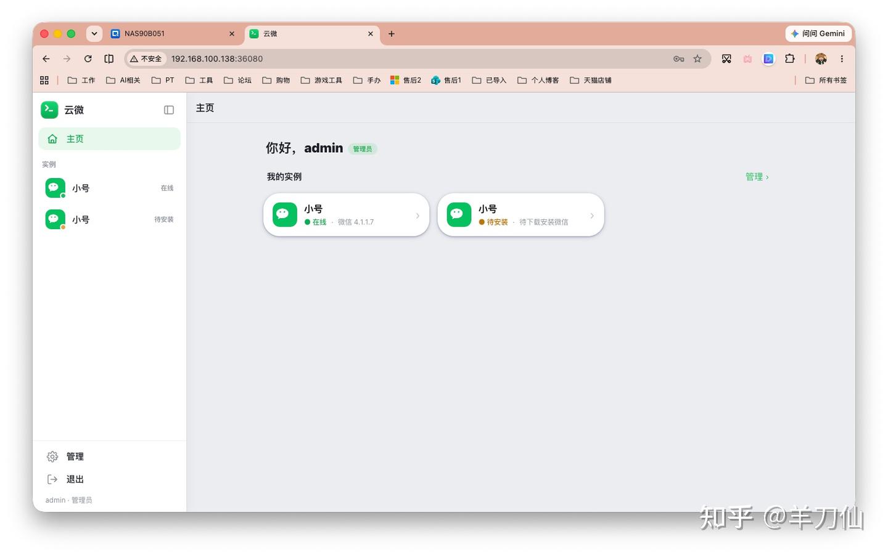Viewport: 888px width, 555px height.
Task: Open the apps grid icon in bookmarks bar
Action: [x=44, y=80]
